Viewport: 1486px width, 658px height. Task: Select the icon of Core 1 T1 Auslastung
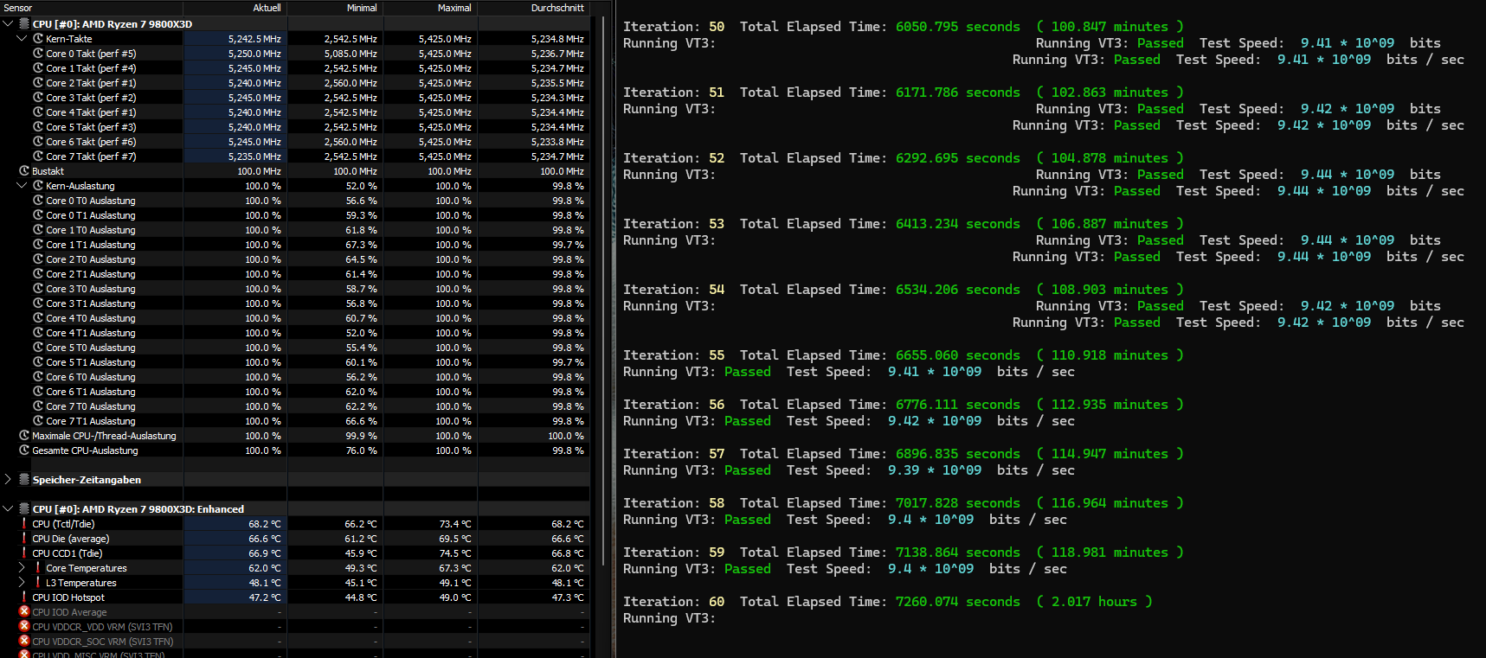pyautogui.click(x=38, y=245)
